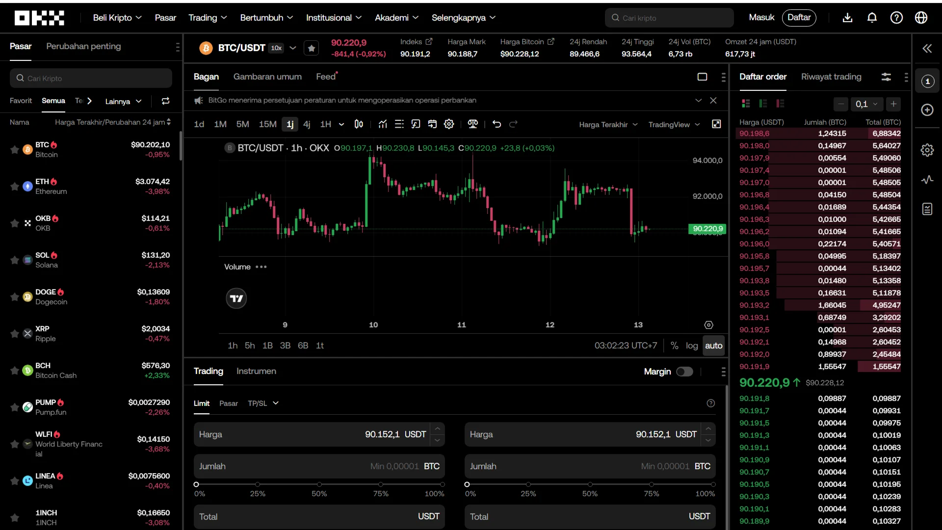Expand the Harga Terakhir dropdown
Screen dimensions: 942x530
pyautogui.click(x=608, y=125)
